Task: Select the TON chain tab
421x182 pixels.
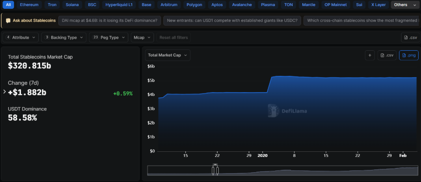Action: click(288, 5)
